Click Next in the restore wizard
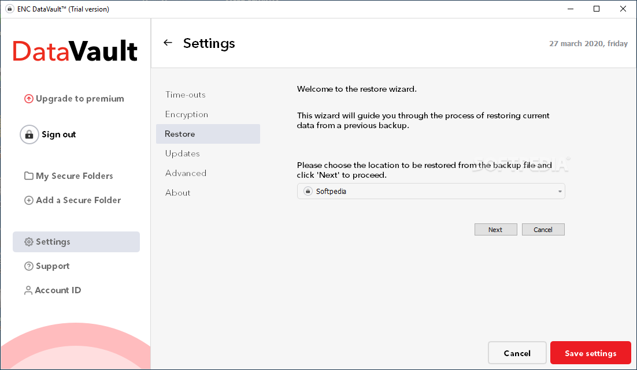The image size is (637, 370). [495, 230]
